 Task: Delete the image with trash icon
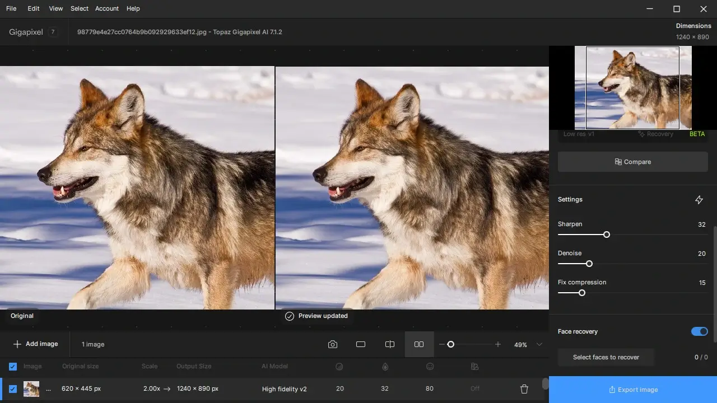[x=524, y=389]
